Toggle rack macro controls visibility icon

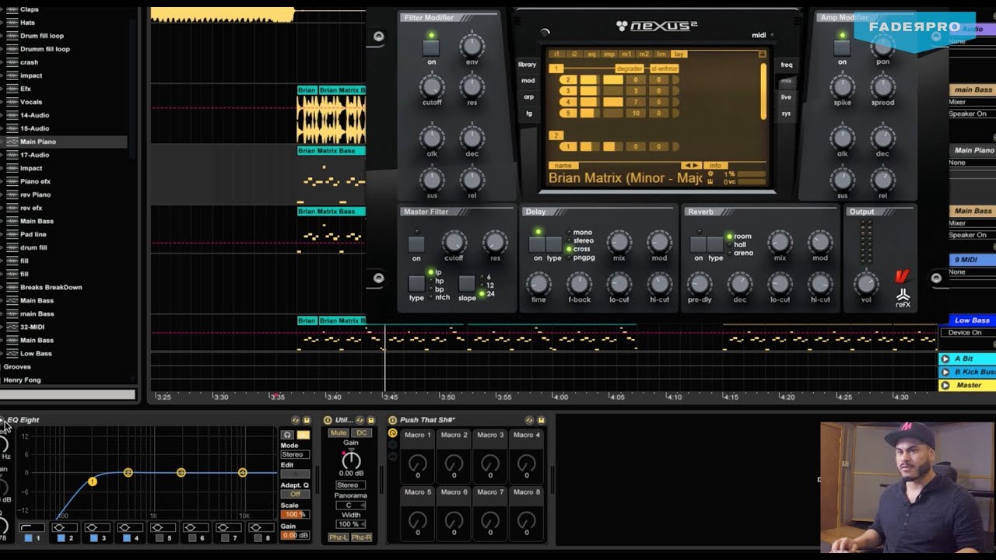tap(392, 433)
